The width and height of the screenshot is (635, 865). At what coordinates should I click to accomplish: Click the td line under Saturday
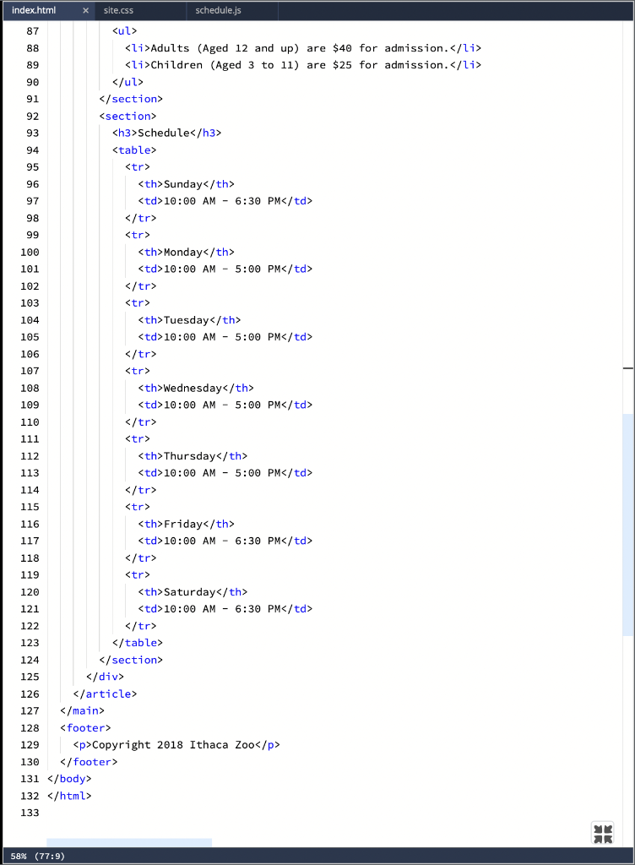tap(225, 609)
